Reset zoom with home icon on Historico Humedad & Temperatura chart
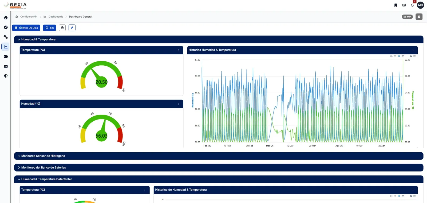 [x=411, y=56]
